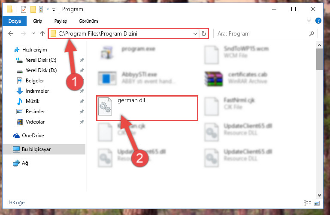Screen dimensions: 330x215
Task: Expand the ribbon with chevron
Action: pos(309,21)
